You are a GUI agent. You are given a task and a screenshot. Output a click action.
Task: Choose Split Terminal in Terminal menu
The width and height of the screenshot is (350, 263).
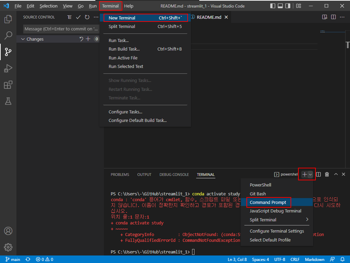tap(145, 27)
